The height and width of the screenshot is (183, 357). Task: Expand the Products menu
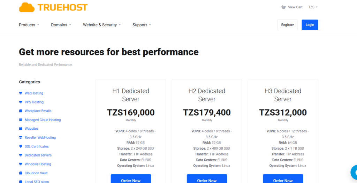click(x=29, y=25)
